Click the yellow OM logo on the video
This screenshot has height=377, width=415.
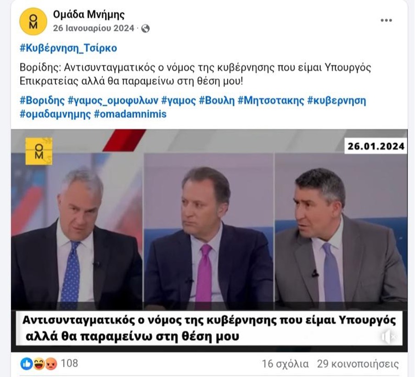[x=39, y=151]
